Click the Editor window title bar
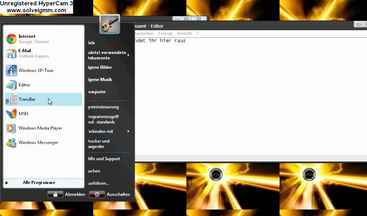367x216 pixels. (x=244, y=26)
